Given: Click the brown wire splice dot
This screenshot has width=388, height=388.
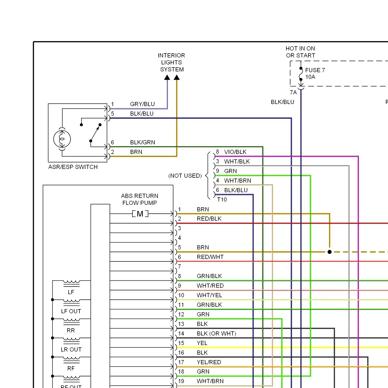Looking at the screenshot, I should tap(330, 252).
